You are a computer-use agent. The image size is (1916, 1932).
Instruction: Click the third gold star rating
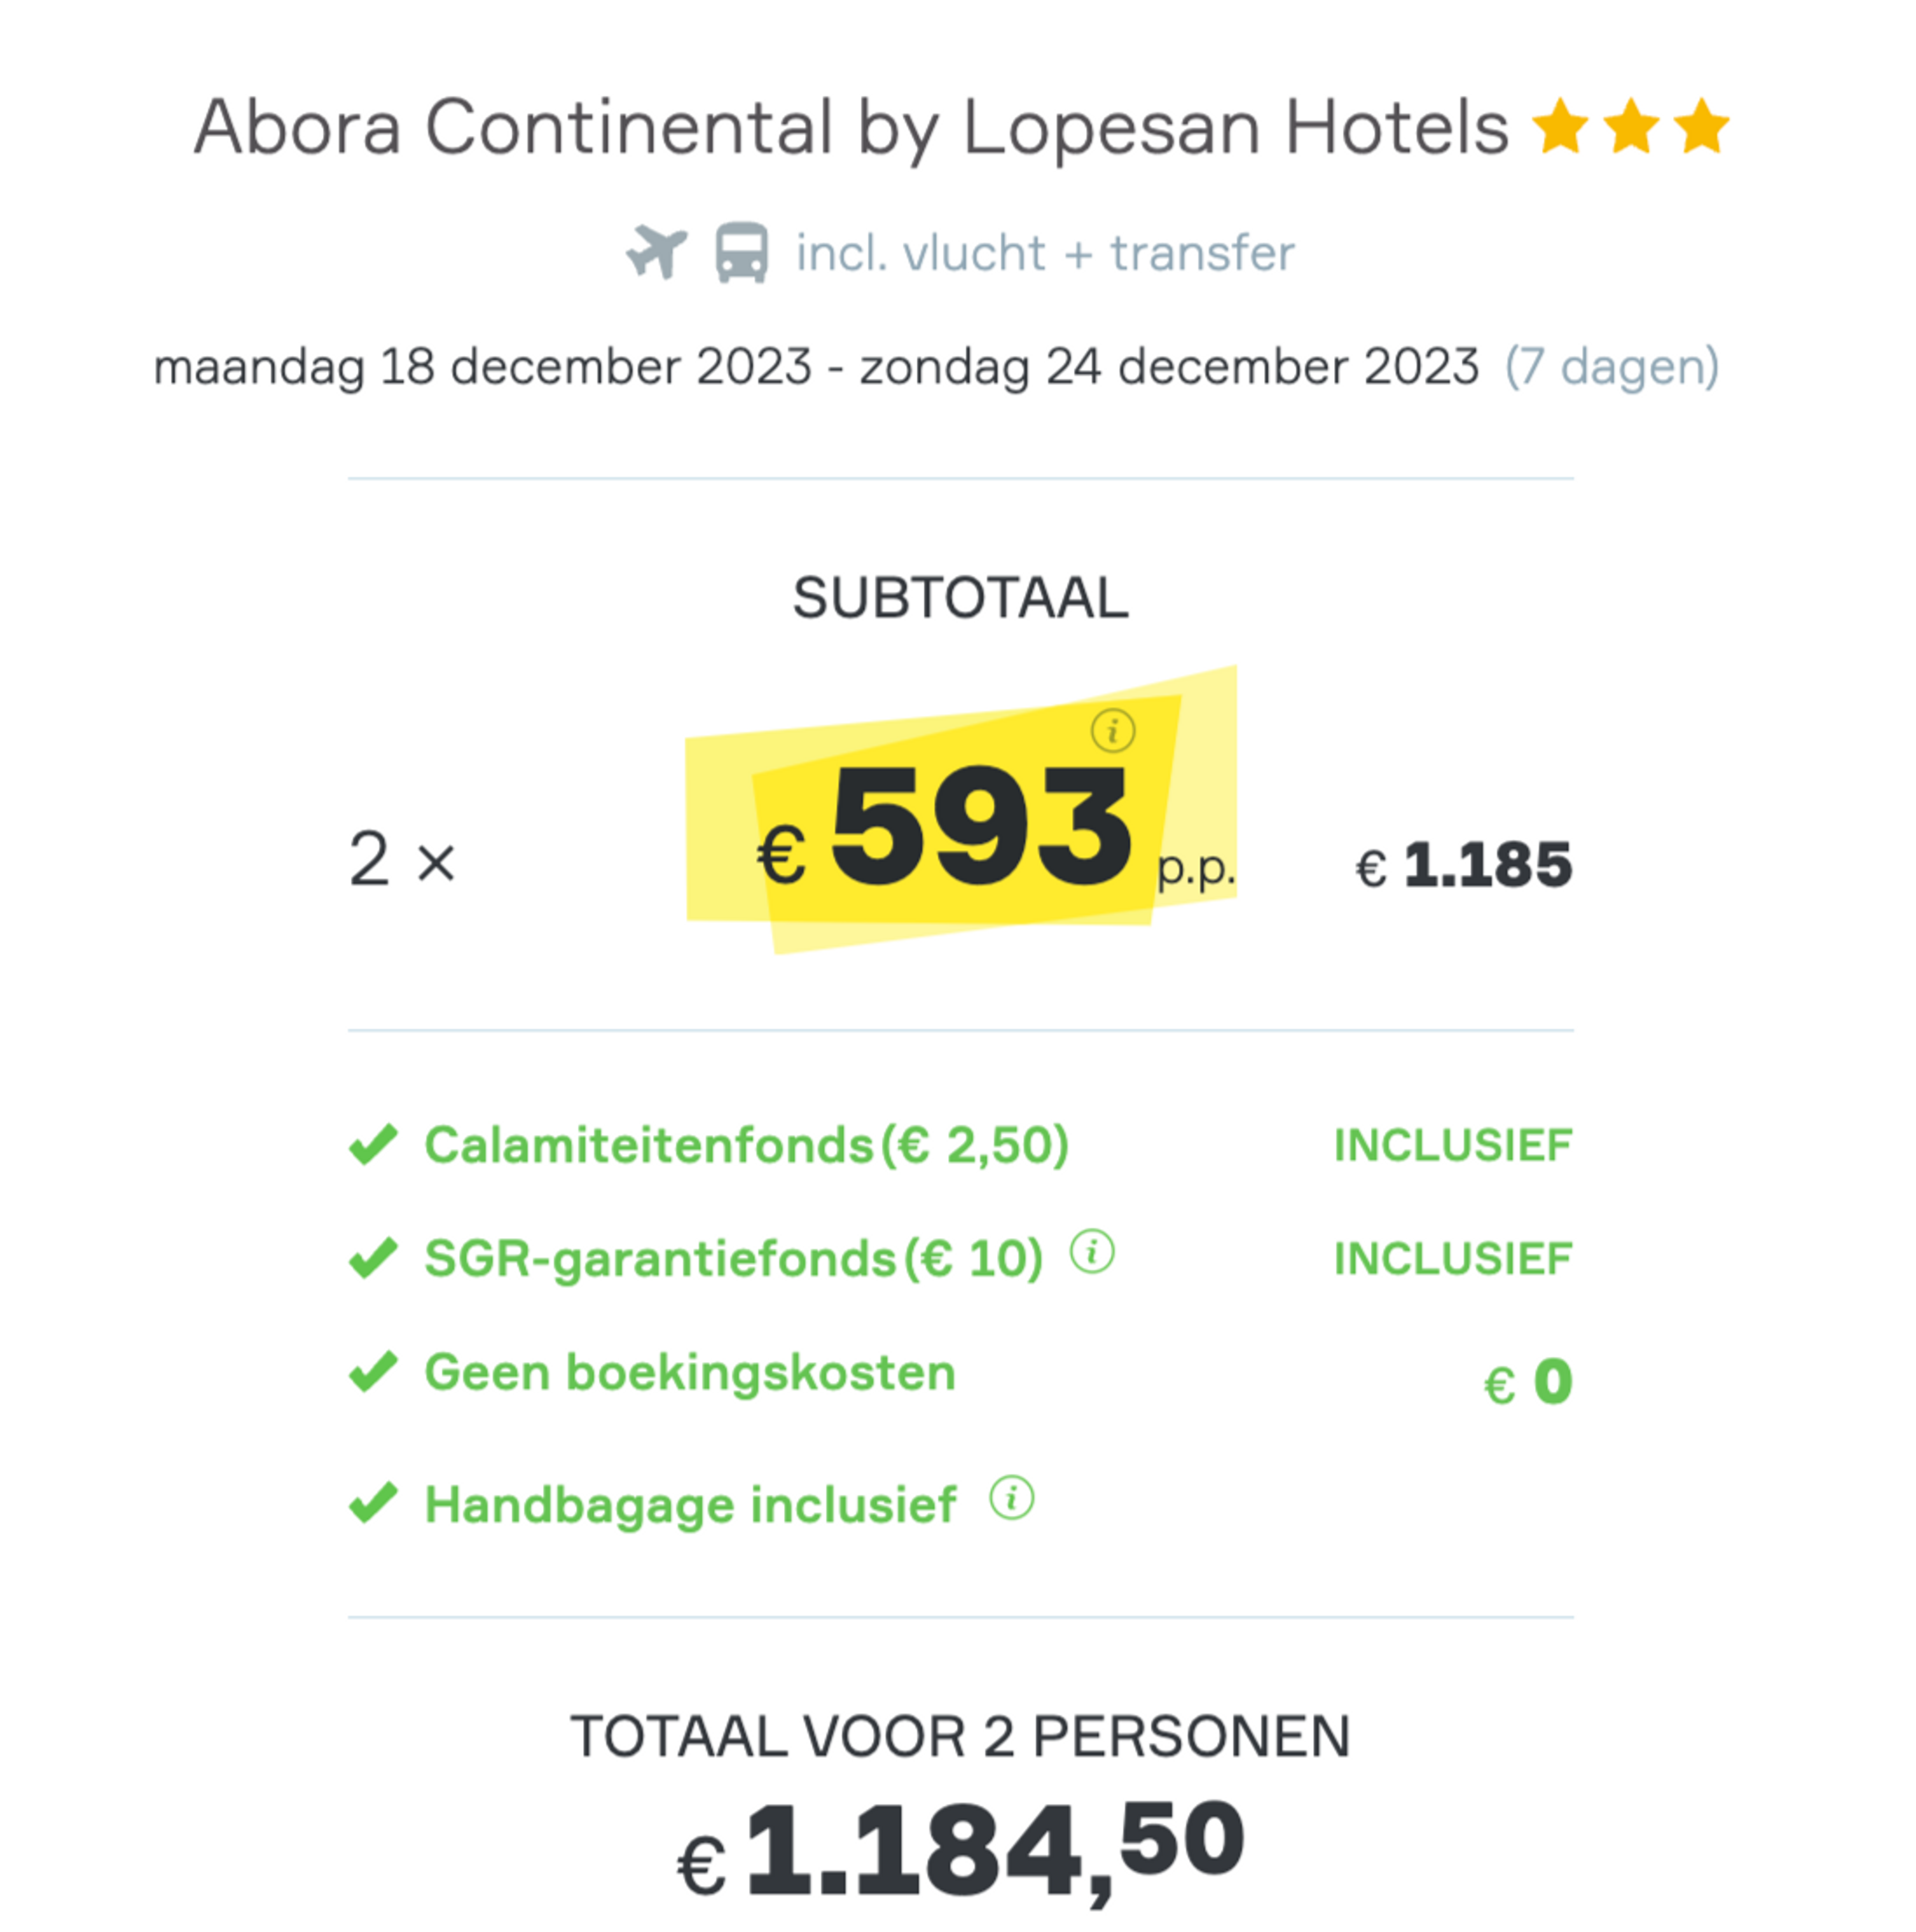tap(1701, 126)
